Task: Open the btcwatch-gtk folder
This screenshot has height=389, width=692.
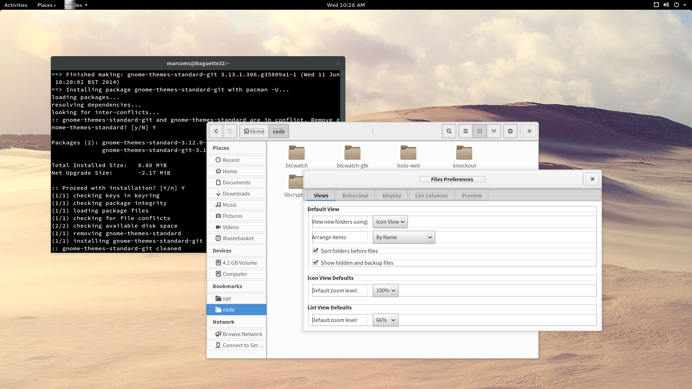Action: [352, 157]
